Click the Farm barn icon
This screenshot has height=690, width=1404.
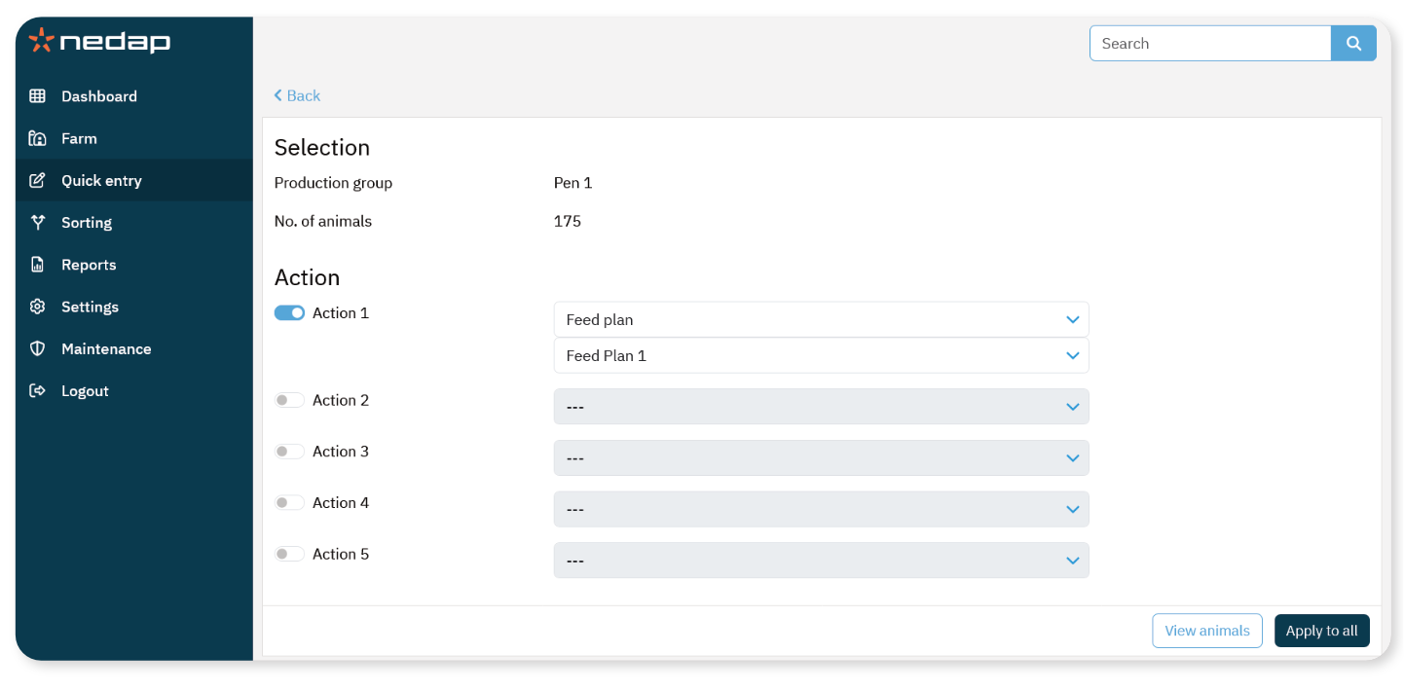pyautogui.click(x=38, y=138)
